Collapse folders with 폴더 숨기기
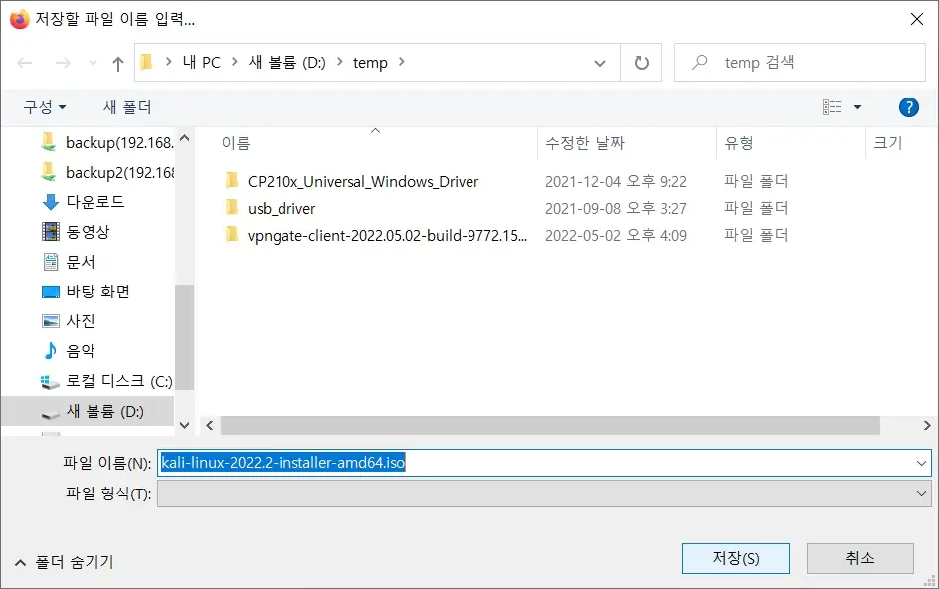939x589 pixels. click(x=64, y=562)
